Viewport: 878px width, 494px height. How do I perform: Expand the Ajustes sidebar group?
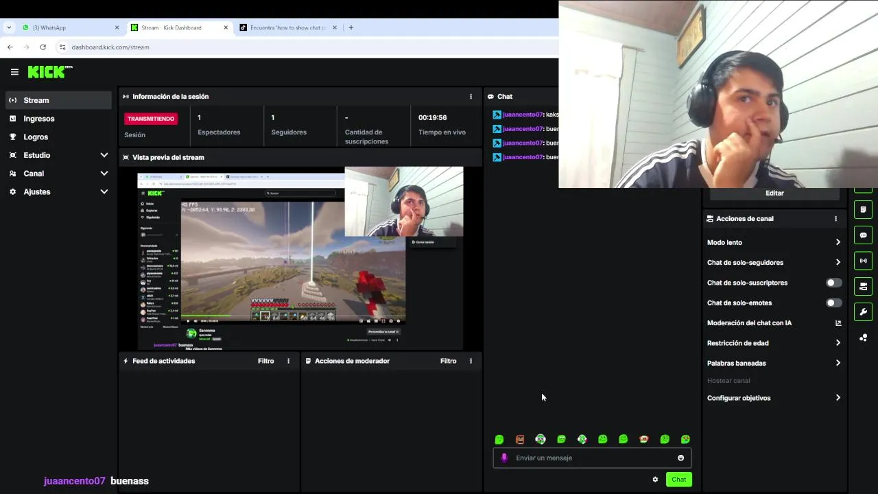click(58, 192)
